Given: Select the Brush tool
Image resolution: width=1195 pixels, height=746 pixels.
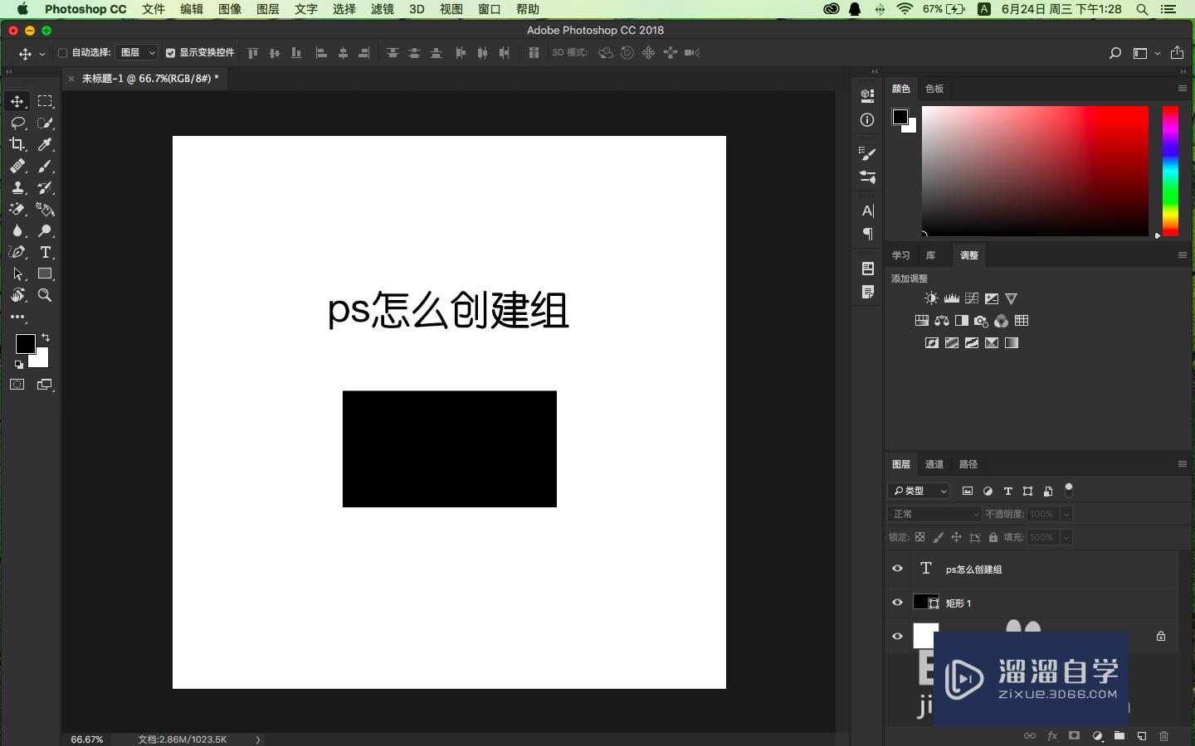Looking at the screenshot, I should [46, 166].
